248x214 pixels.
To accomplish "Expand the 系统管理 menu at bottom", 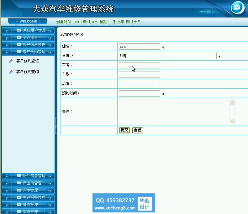I will pyautogui.click(x=28, y=212).
